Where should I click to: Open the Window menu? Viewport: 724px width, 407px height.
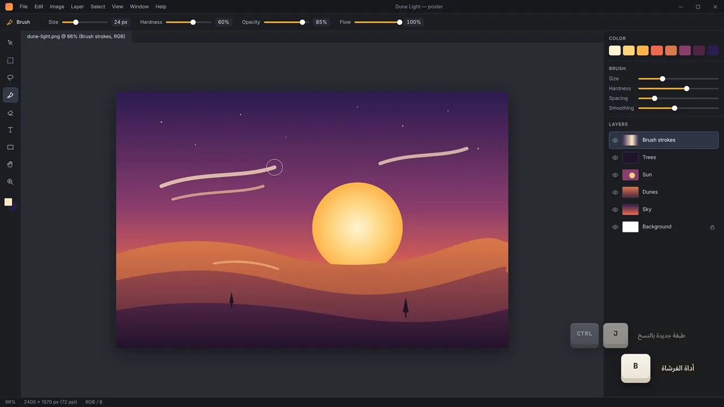click(x=139, y=7)
